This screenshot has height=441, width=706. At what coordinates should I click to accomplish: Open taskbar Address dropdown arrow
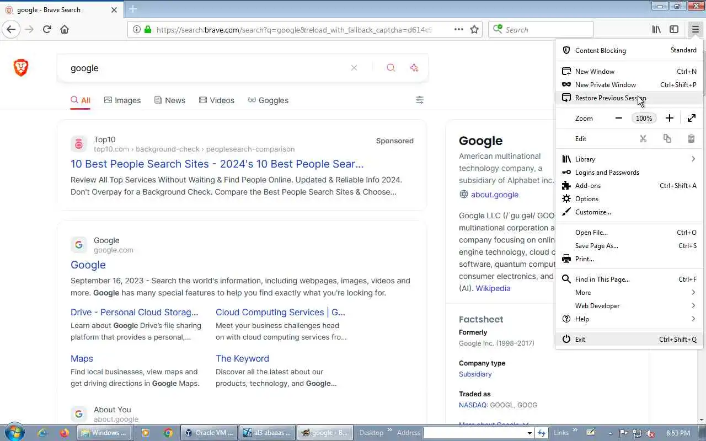[x=529, y=433]
